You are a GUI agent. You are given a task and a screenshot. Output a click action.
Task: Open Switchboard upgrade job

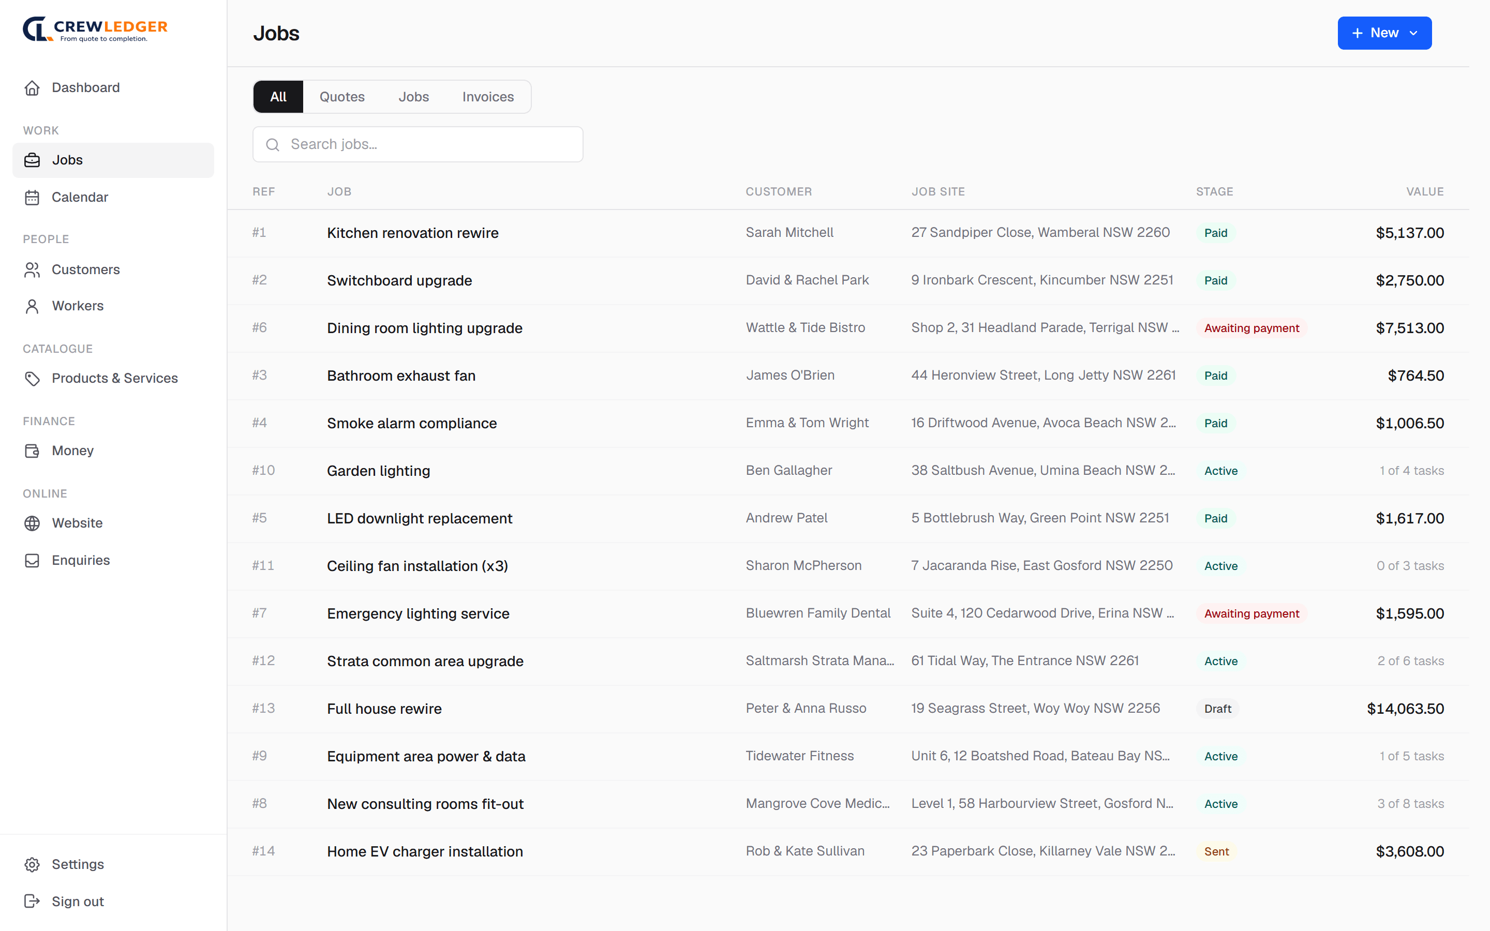(399, 280)
